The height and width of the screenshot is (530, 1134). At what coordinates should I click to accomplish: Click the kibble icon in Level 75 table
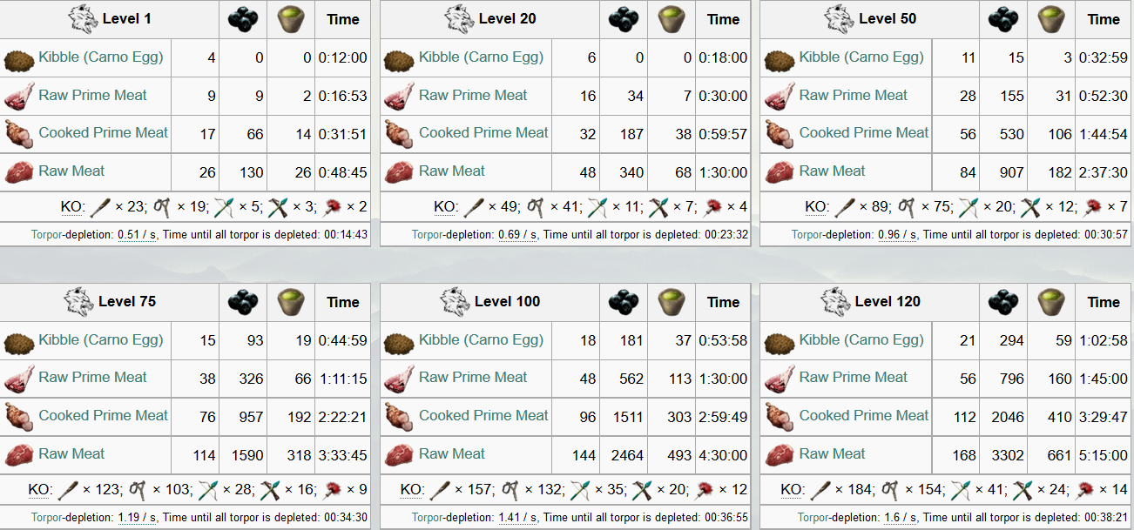pos(19,342)
